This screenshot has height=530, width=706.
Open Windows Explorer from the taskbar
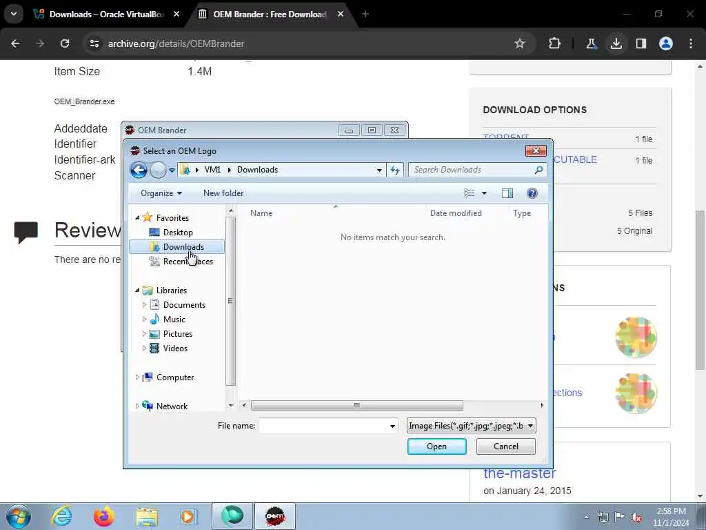[x=147, y=516]
